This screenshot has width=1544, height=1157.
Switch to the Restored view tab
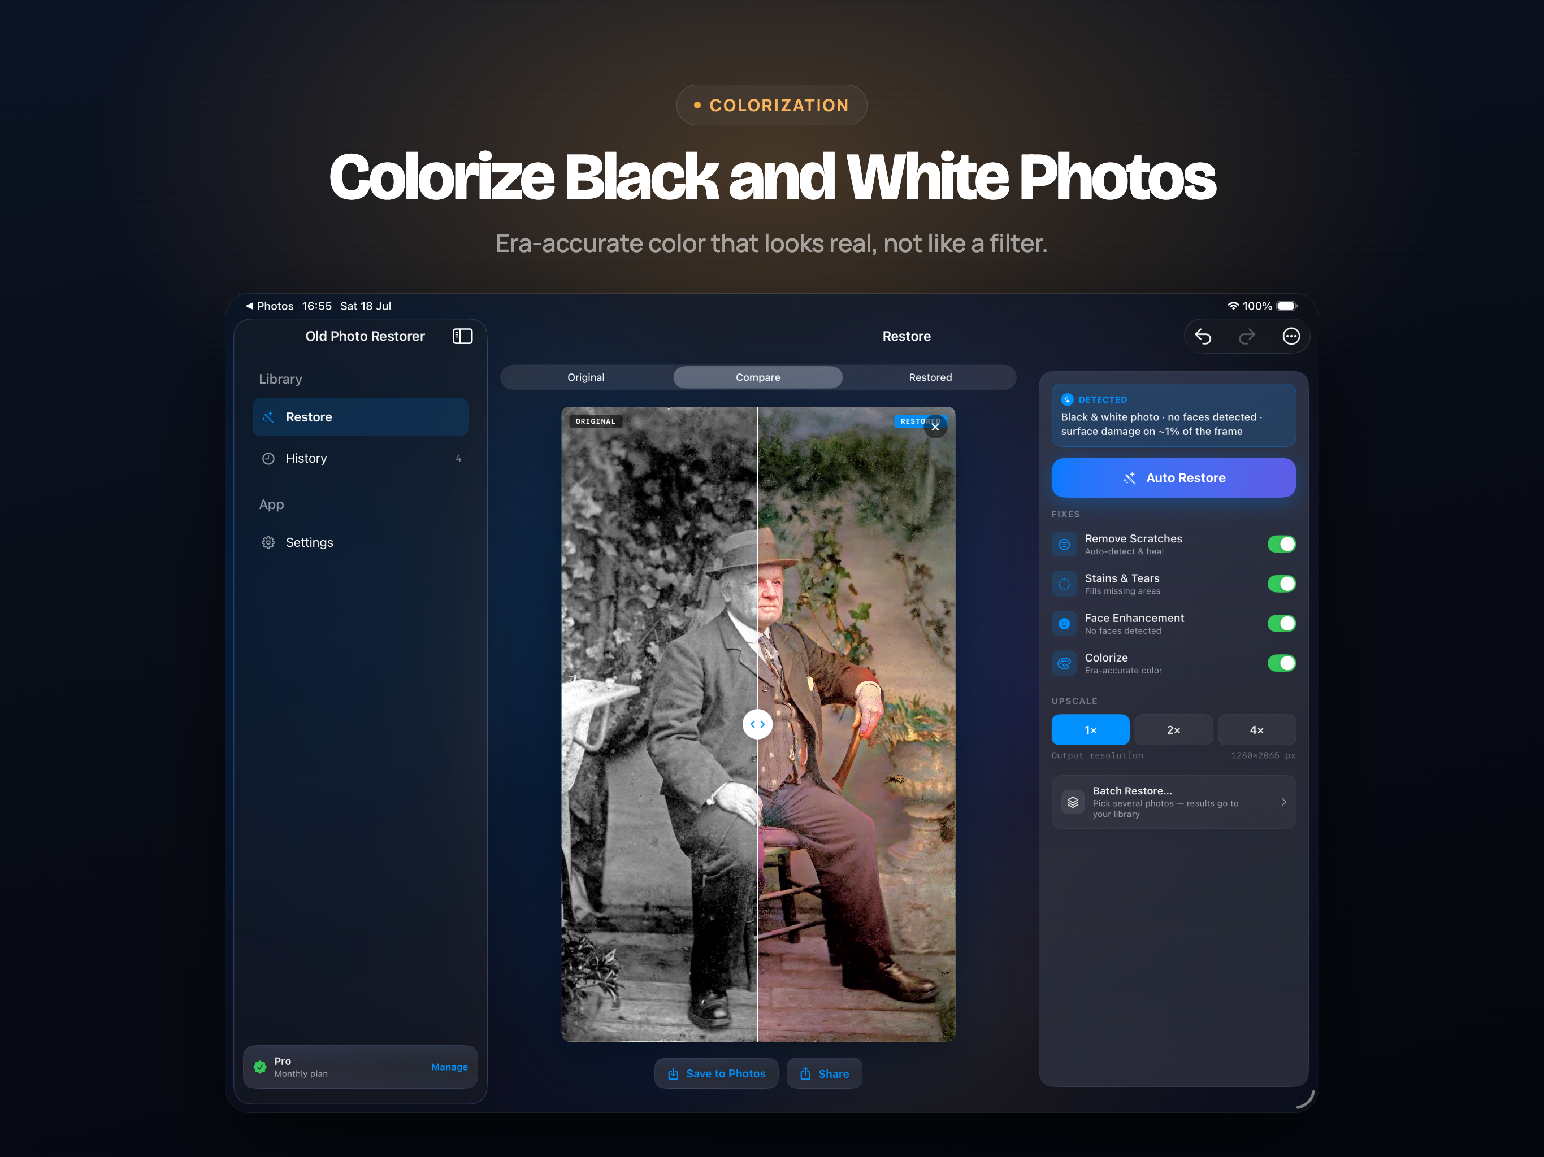(930, 377)
